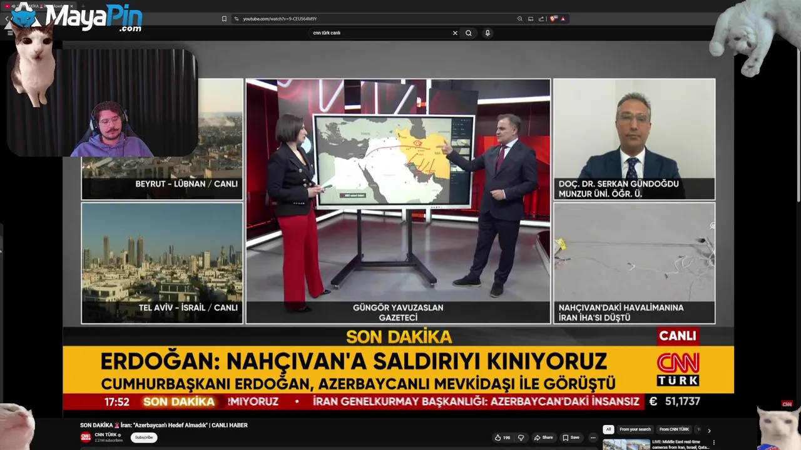Clear the YouTube search text with X

pyautogui.click(x=455, y=33)
